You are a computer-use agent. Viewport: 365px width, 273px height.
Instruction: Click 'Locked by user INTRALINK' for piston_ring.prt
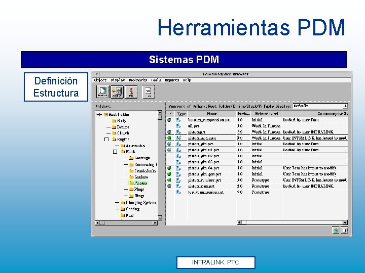(308, 186)
